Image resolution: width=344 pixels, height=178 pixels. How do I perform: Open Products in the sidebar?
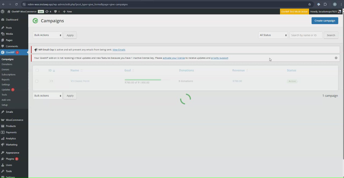click(x=11, y=126)
